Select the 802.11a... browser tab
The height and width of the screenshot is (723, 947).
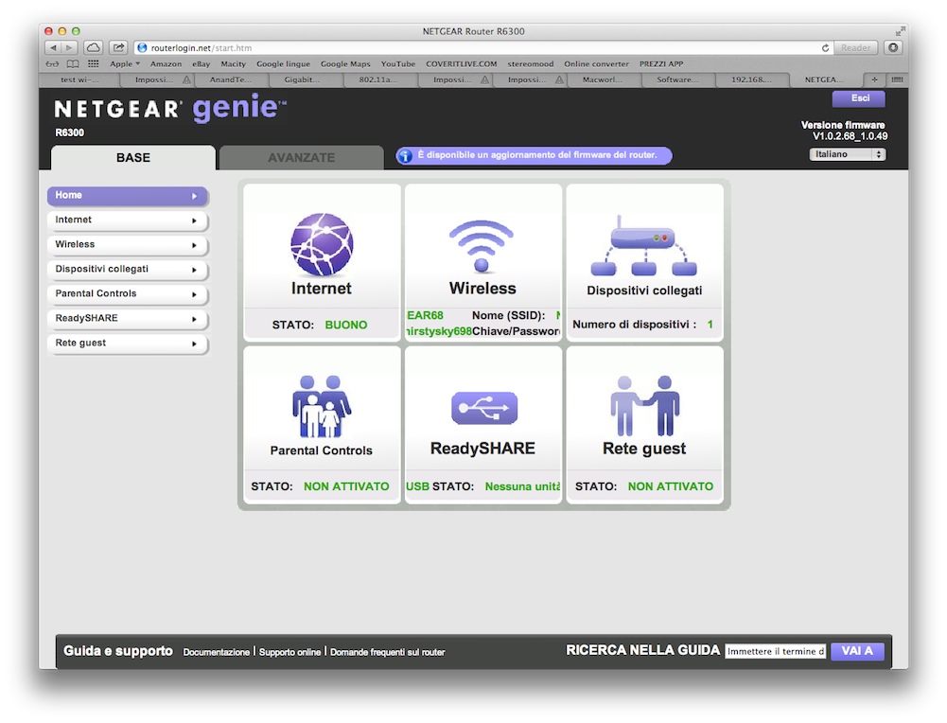[x=379, y=79]
